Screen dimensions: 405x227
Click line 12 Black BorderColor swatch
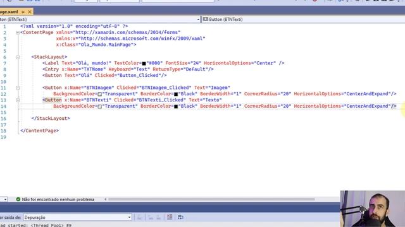click(x=176, y=94)
